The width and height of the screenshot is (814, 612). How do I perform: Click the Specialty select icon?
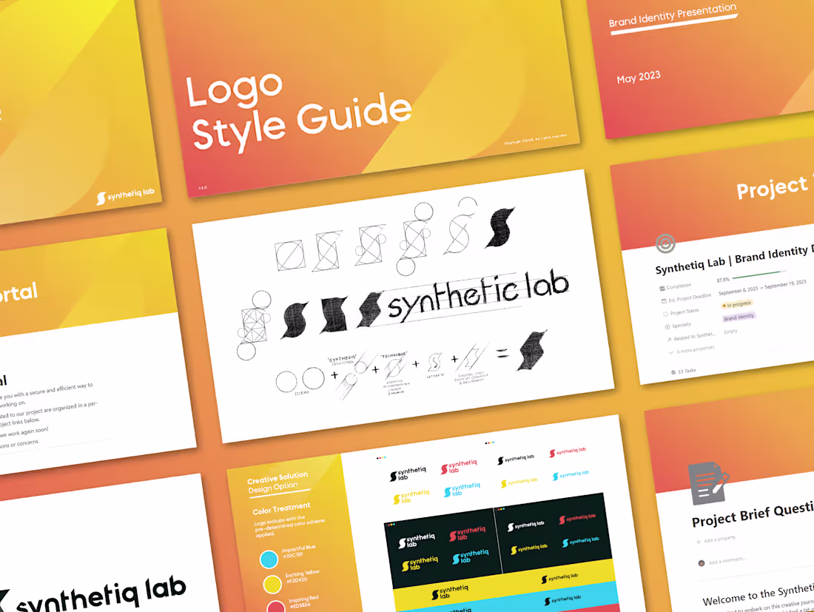[x=667, y=327]
